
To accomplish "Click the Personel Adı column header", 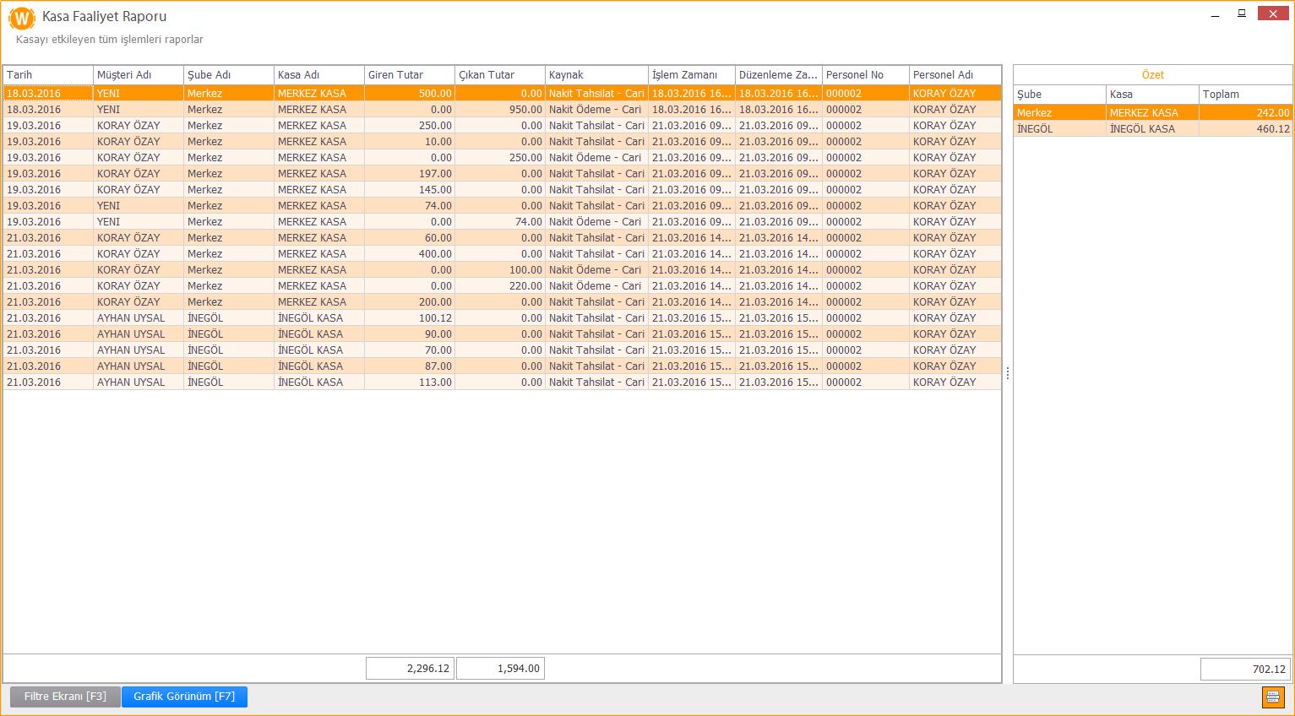I will 954,75.
